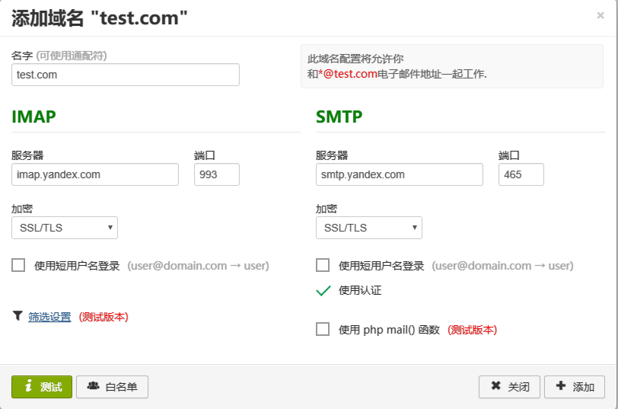This screenshot has width=618, height=409.
Task: Focus the IMAP 服务器 field
Action: tap(95, 174)
